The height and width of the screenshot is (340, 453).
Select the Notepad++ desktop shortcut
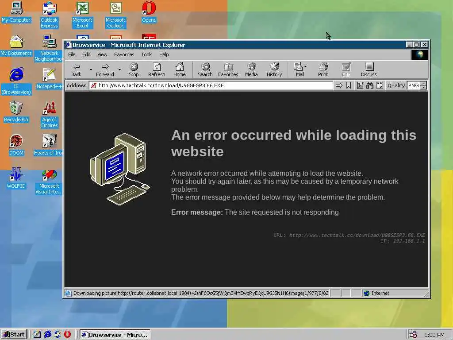(x=49, y=79)
